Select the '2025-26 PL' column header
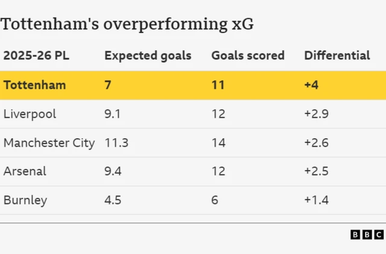Screen dimensions: 386x254 point(36,56)
